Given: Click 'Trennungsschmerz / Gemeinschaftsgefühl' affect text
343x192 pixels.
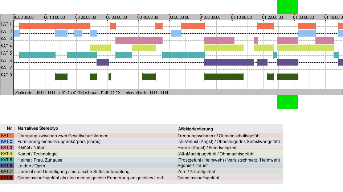Looking at the screenshot, I should pyautogui.click(x=219, y=135).
